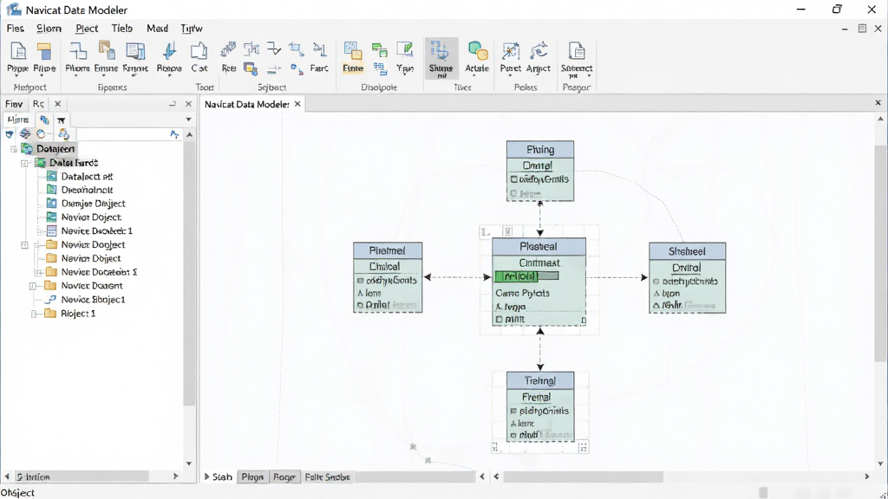Collapse the Datat fardt tree node
The width and height of the screenshot is (888, 499).
point(24,163)
